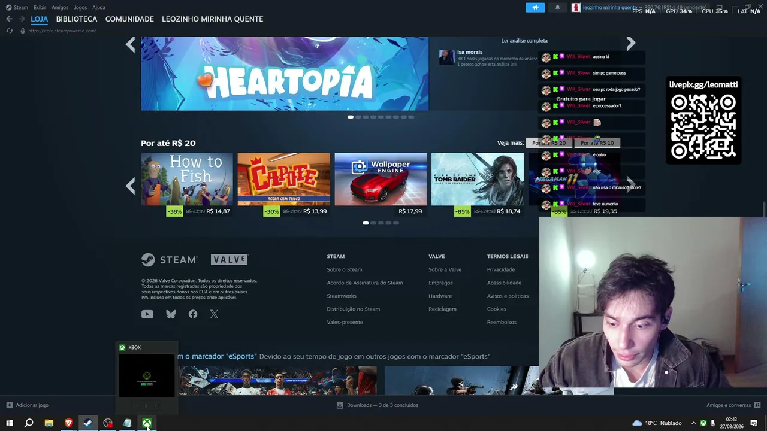Open the Amigos e conversas chat icon
Image resolution: width=767 pixels, height=431 pixels.
click(757, 405)
